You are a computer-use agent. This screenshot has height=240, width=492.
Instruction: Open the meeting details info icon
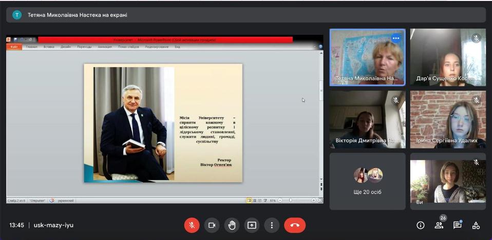click(421, 225)
